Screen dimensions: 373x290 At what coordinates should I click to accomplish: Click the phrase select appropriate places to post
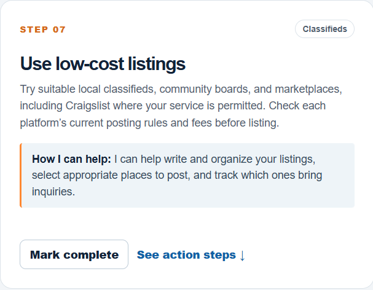tap(111, 175)
